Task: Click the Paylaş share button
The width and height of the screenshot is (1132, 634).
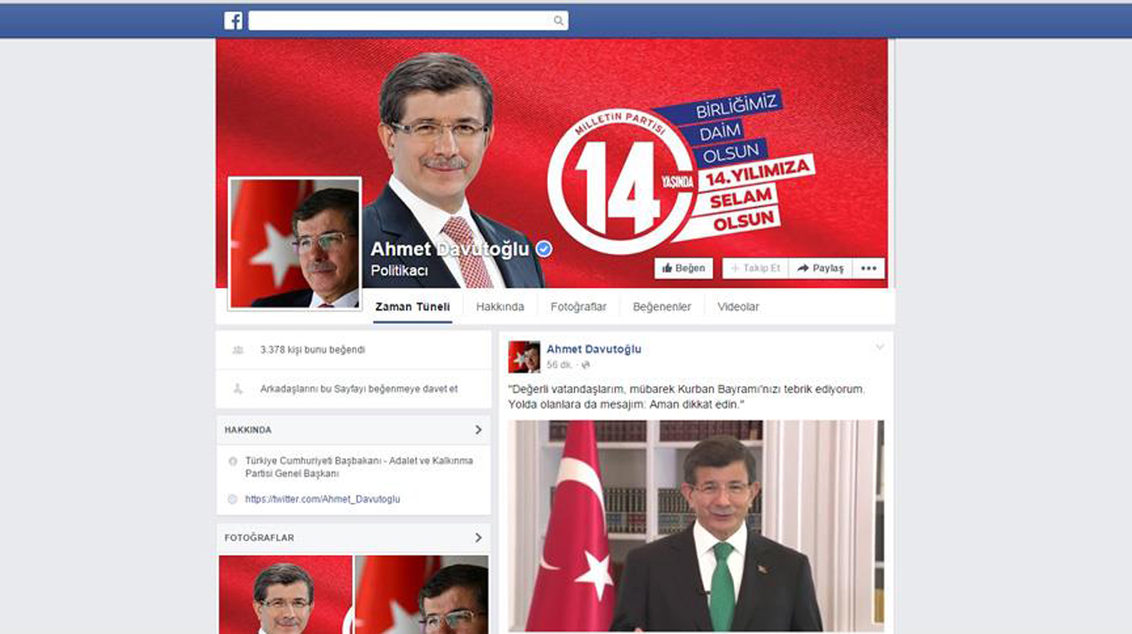Action: [x=821, y=268]
